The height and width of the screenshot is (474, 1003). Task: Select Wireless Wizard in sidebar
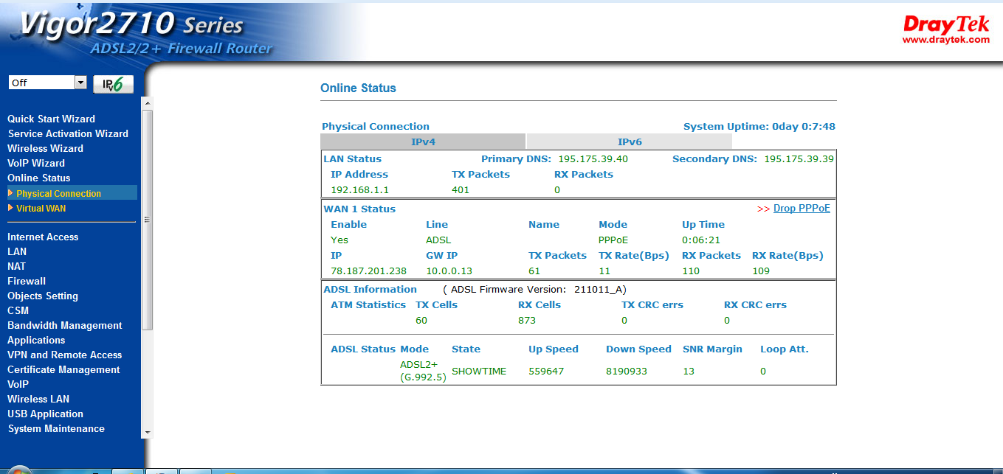(45, 148)
